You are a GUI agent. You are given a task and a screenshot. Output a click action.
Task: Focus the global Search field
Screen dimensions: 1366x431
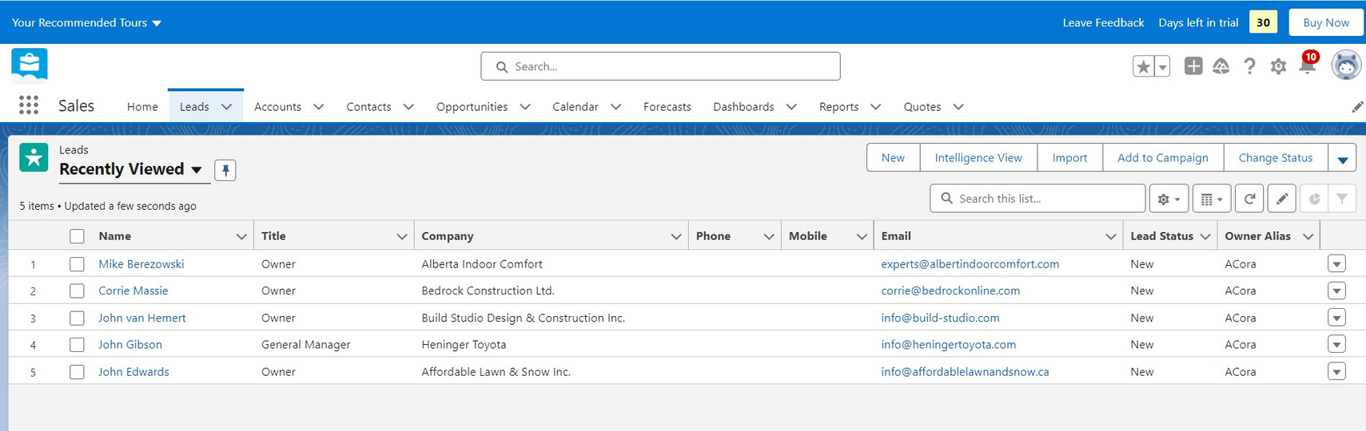pyautogui.click(x=660, y=66)
